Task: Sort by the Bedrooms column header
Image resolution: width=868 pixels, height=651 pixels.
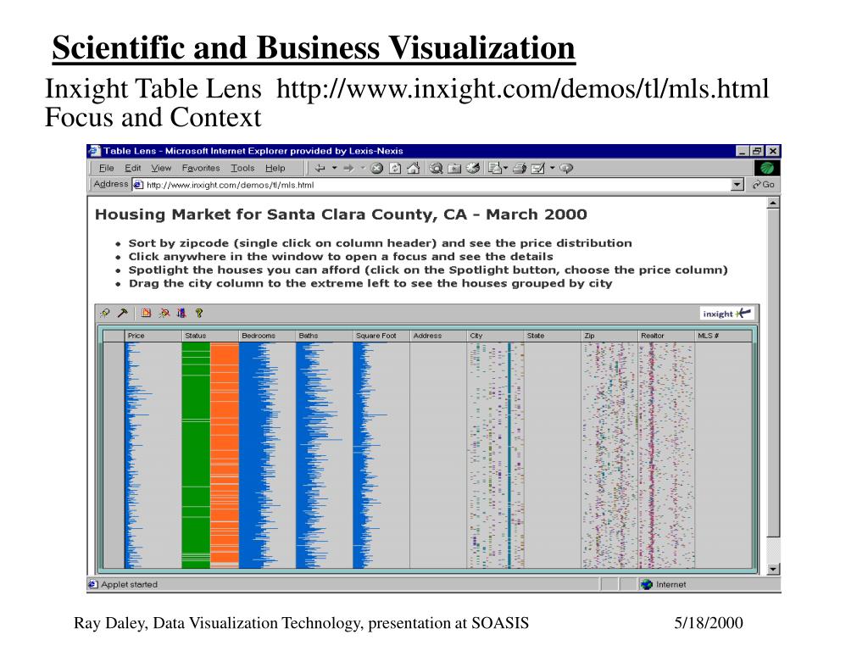Action: (267, 336)
